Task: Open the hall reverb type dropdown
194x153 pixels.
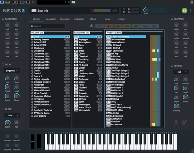Action: click(x=181, y=72)
